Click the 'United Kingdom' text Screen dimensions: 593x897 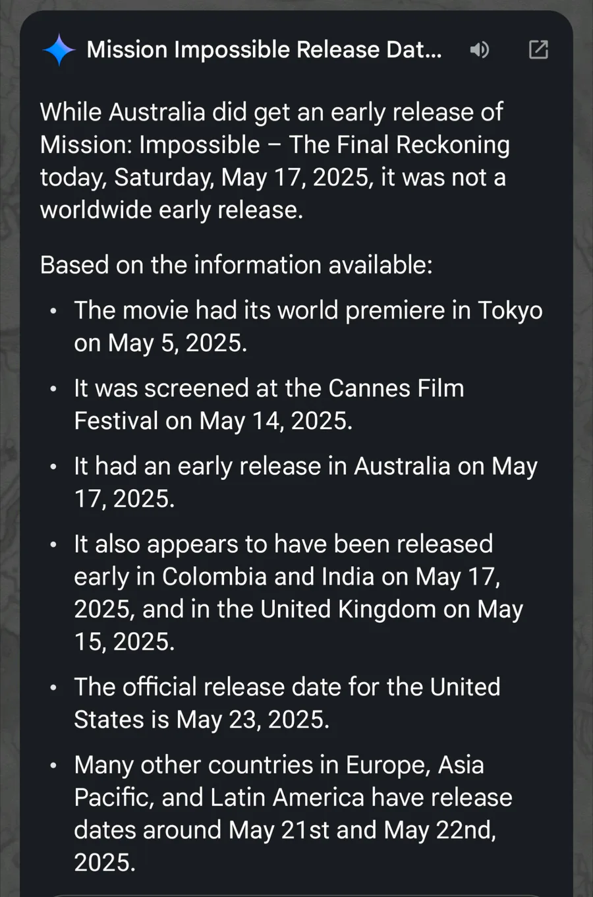pyautogui.click(x=348, y=609)
